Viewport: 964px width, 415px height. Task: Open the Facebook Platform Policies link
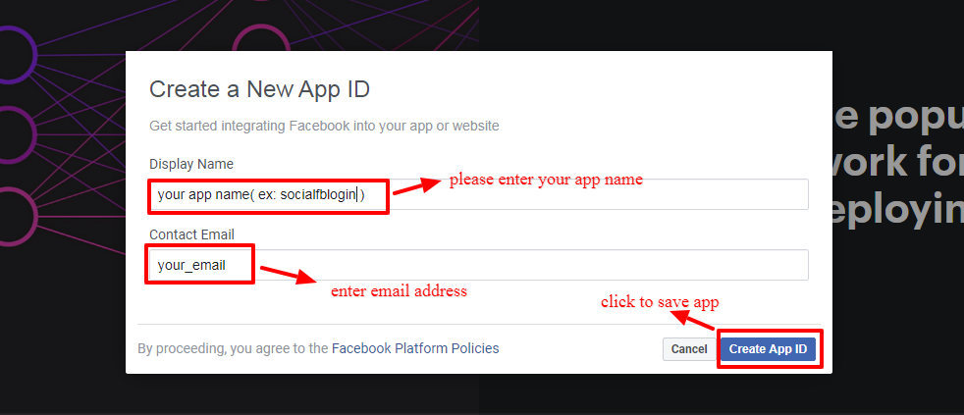415,348
